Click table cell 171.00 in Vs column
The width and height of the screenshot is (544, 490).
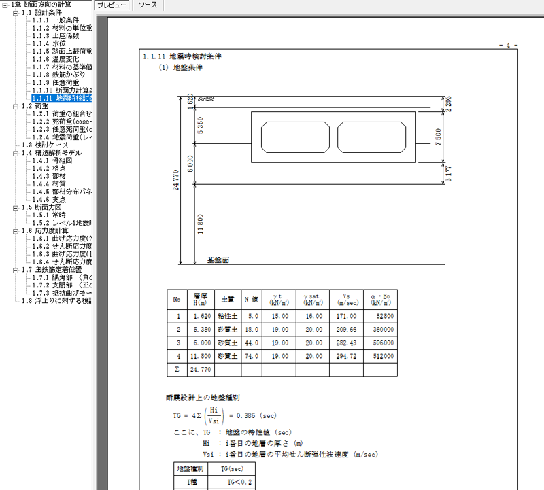pos(346,316)
